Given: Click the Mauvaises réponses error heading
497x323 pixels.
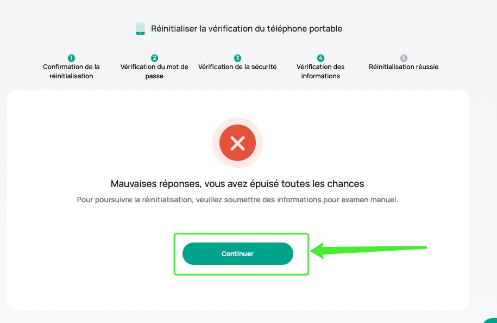Looking at the screenshot, I should tap(237, 184).
